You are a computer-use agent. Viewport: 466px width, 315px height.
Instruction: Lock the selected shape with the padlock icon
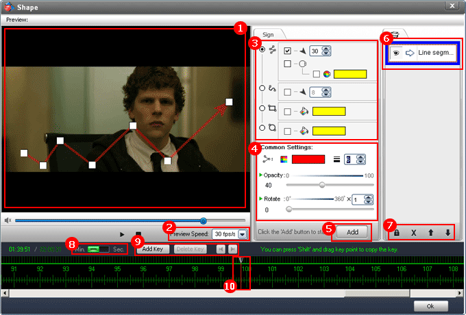point(397,233)
